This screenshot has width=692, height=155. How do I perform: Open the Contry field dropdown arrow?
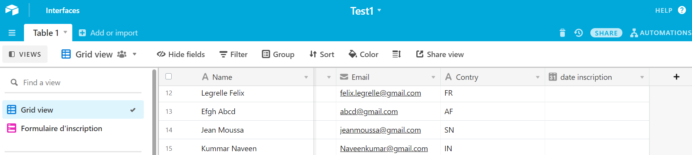click(x=538, y=77)
